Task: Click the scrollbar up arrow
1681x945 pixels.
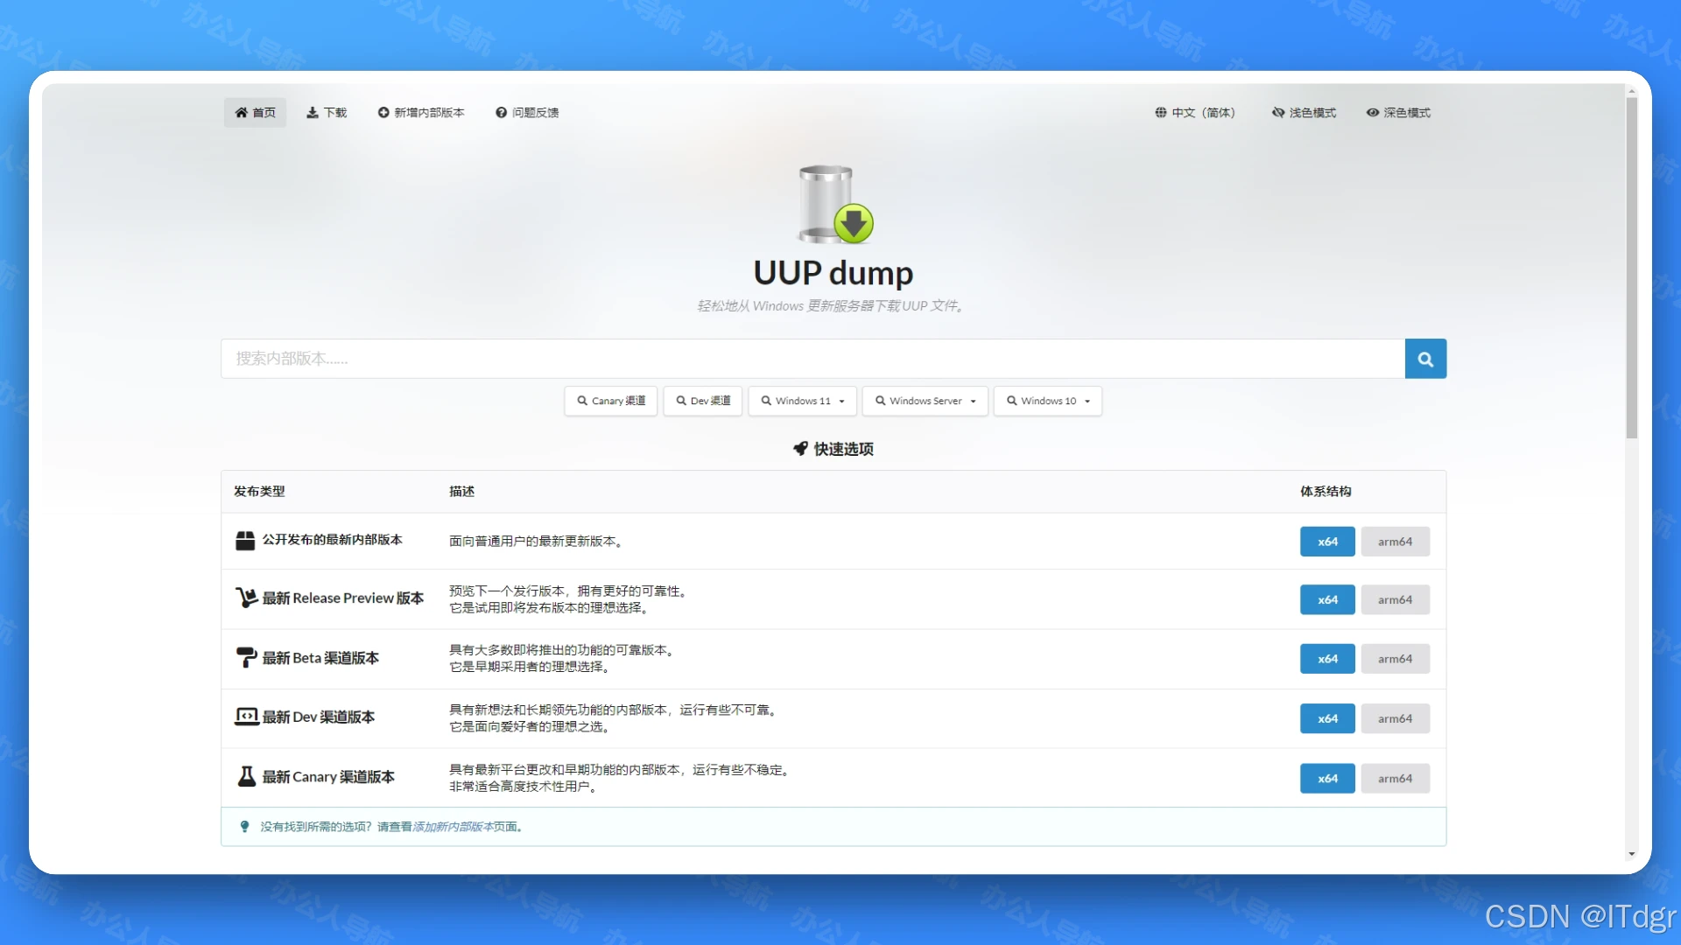Action: pyautogui.click(x=1632, y=91)
